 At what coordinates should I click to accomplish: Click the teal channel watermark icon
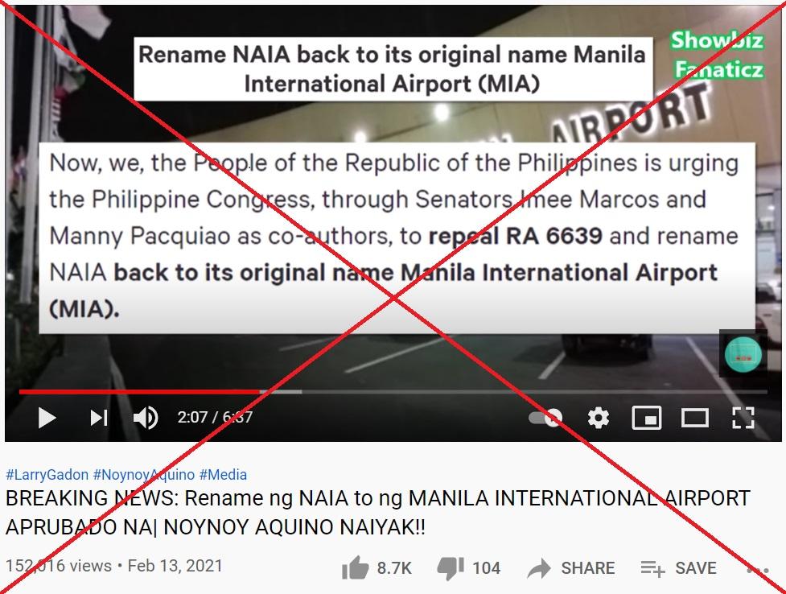click(x=743, y=355)
